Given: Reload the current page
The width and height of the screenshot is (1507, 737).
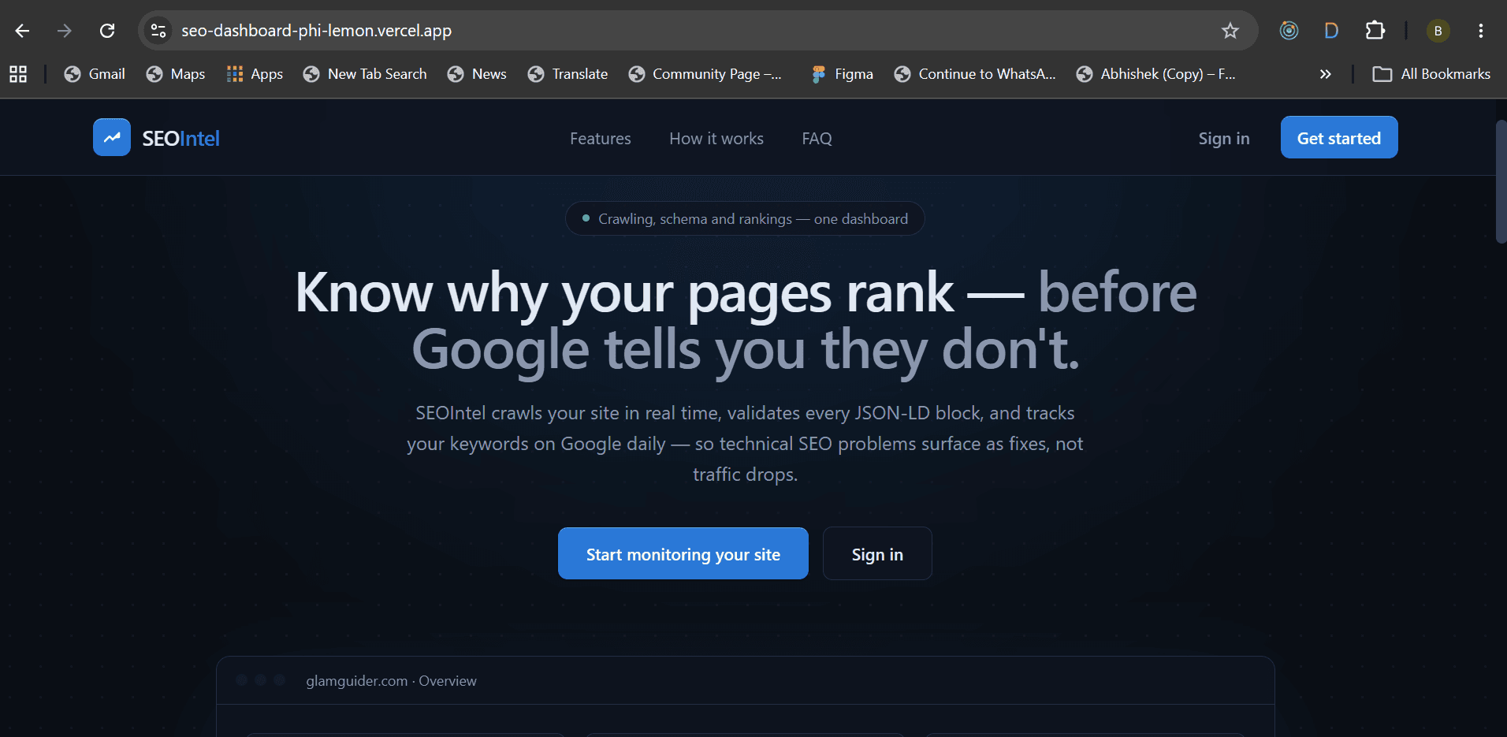Looking at the screenshot, I should point(107,31).
